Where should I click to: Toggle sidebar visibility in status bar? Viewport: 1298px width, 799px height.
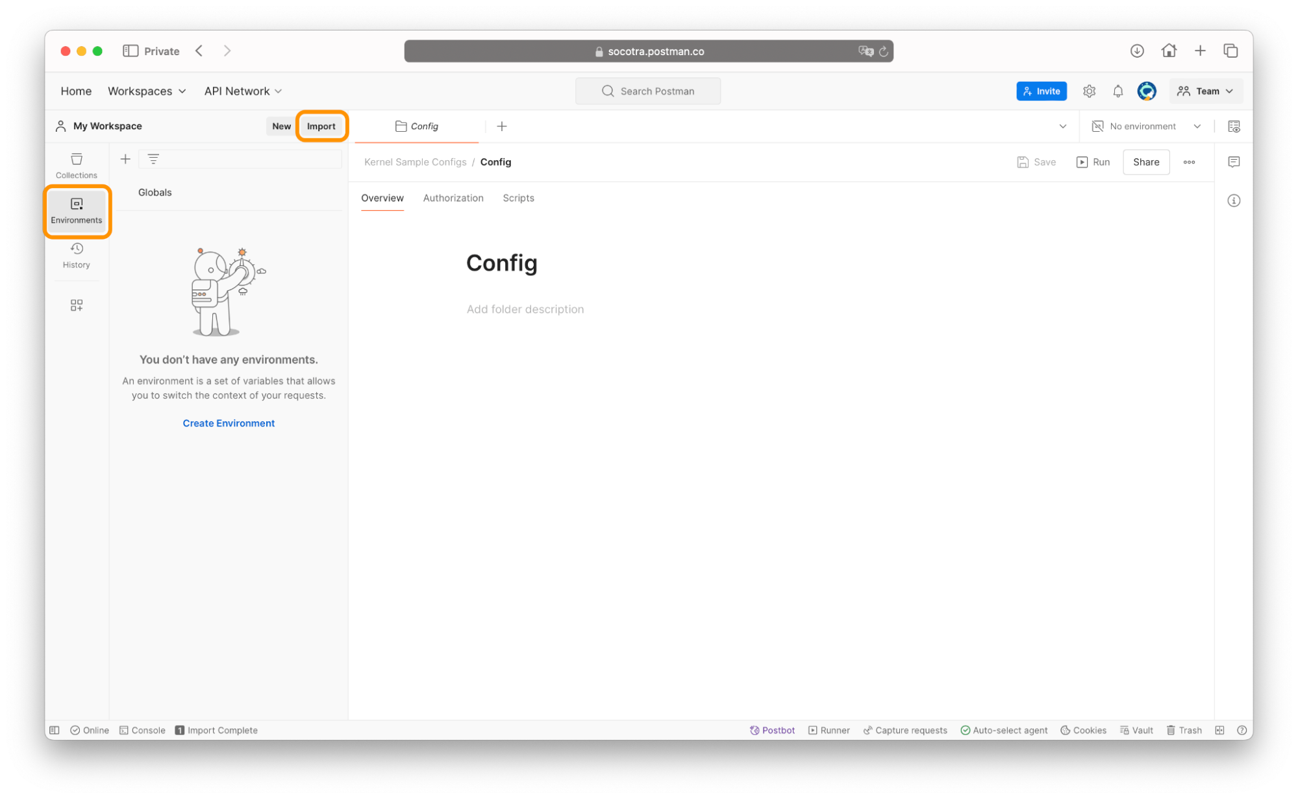(x=55, y=730)
